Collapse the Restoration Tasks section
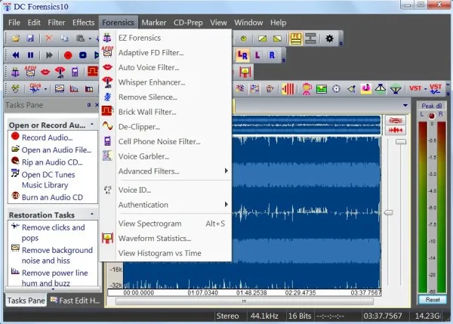This screenshot has width=453, height=324. point(92,214)
